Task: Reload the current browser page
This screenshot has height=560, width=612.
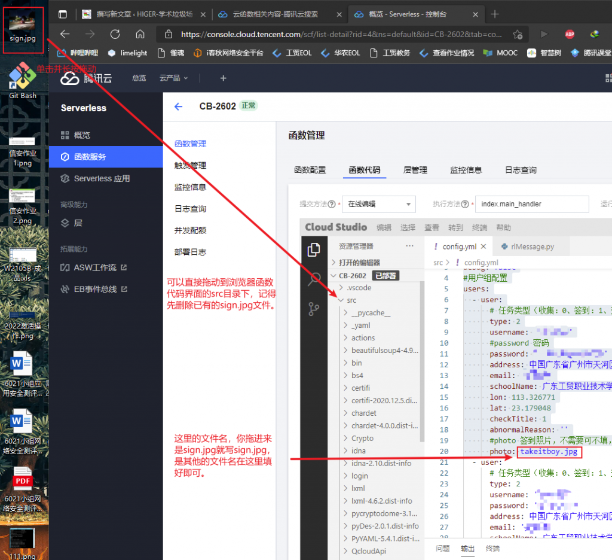Action: [x=115, y=34]
